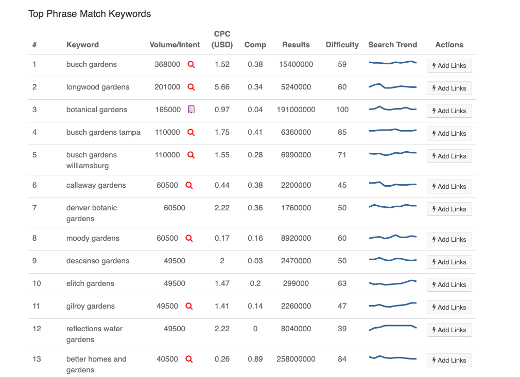The height and width of the screenshot is (377, 520).
Task: Add links for elitch gardens row
Action: point(449,285)
